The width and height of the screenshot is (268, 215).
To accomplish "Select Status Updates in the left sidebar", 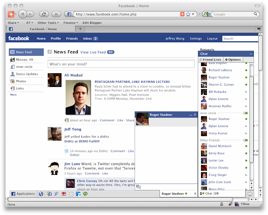I will (26, 74).
